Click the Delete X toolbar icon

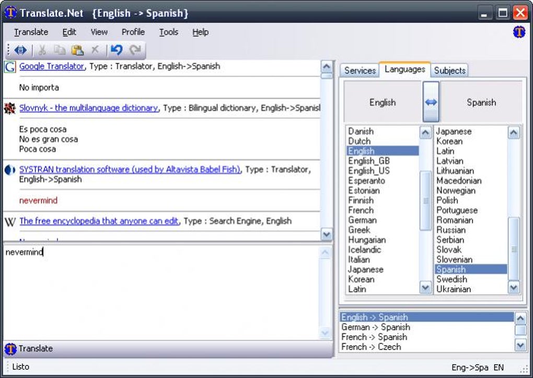pos(95,50)
